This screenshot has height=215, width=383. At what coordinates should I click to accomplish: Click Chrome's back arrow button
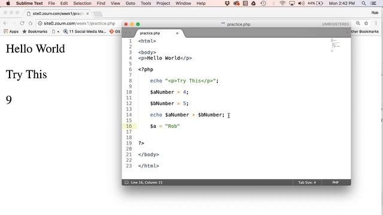pyautogui.click(x=5, y=23)
